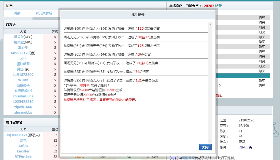Viewport: 280px width, 160px height.
Task: Click the battle log scroll-up arrow
Action: click(x=210, y=25)
